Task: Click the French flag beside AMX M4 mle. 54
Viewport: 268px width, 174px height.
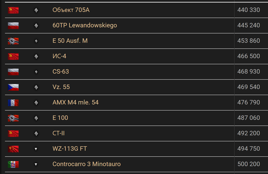Action: (x=13, y=103)
